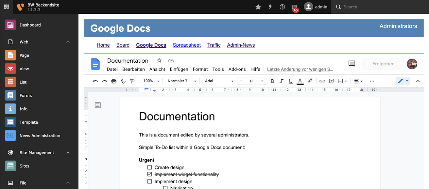Open the Bearbeiten menu

[133, 69]
